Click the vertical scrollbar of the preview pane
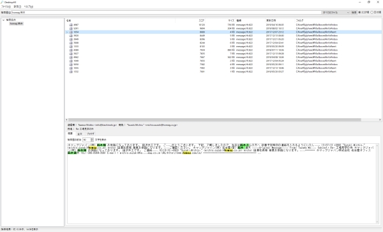 tap(377, 183)
